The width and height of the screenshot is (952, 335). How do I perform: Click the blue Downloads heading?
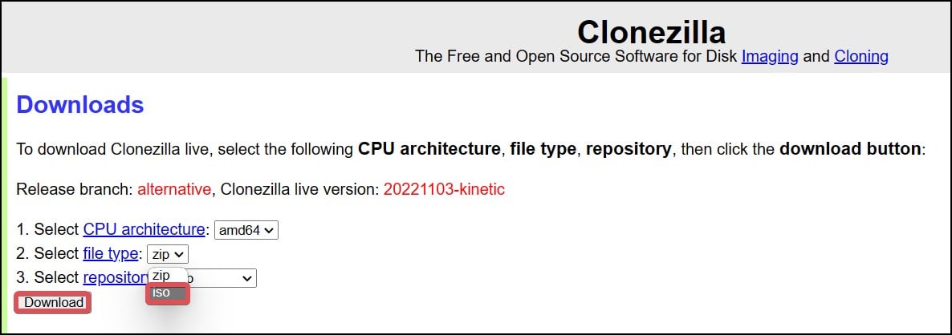point(80,105)
